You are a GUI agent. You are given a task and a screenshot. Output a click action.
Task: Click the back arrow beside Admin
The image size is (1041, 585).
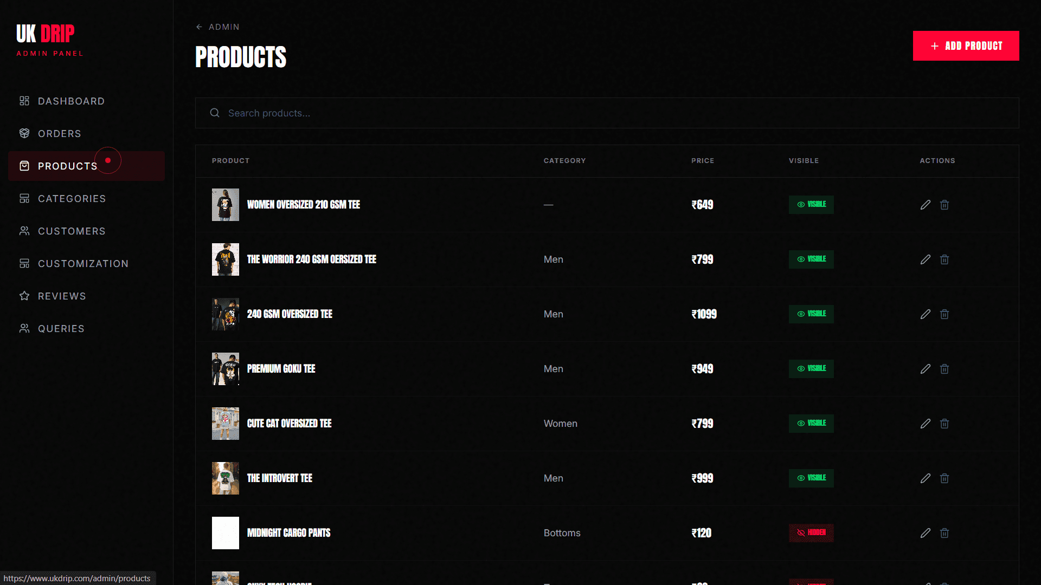(199, 27)
